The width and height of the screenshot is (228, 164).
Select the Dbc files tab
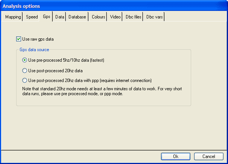click(x=133, y=17)
